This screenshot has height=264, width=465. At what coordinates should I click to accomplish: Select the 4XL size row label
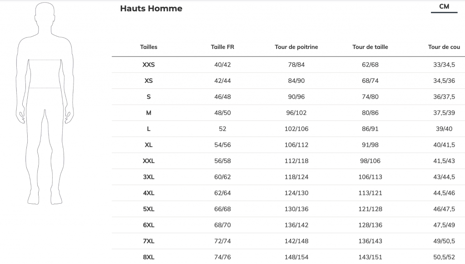(x=148, y=193)
